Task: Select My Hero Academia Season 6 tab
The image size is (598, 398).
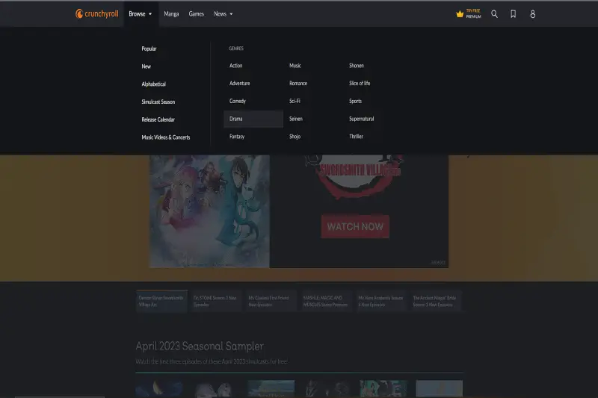Action: click(x=381, y=301)
